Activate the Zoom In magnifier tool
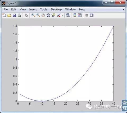 click(33, 15)
